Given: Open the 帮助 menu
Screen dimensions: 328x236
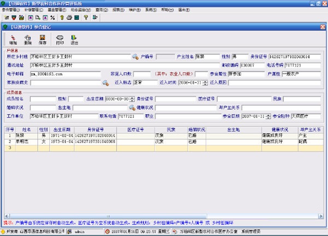Looking at the screenshot, I should point(167,10).
